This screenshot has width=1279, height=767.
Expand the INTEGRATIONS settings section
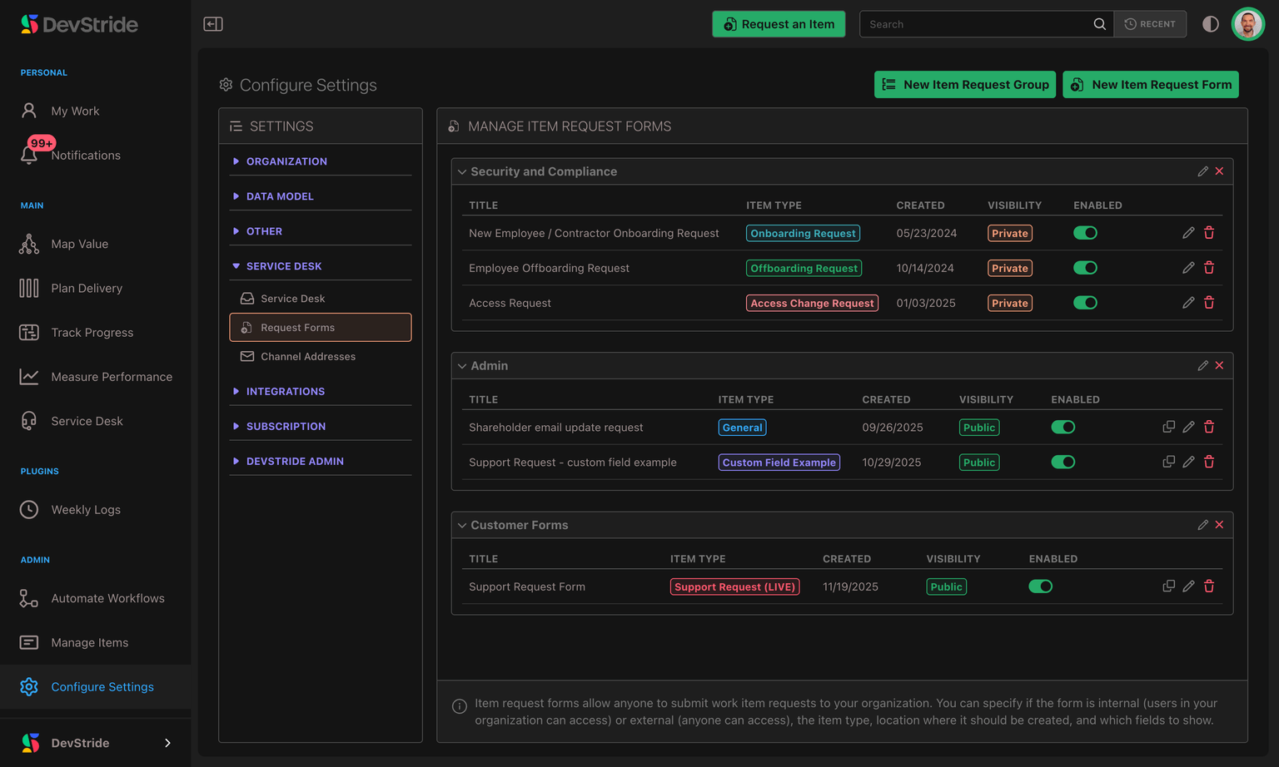tap(321, 391)
